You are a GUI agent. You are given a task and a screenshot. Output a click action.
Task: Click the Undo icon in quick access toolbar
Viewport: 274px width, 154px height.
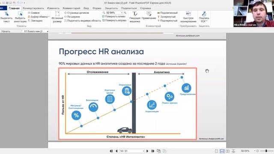pyautogui.click(x=18, y=3)
